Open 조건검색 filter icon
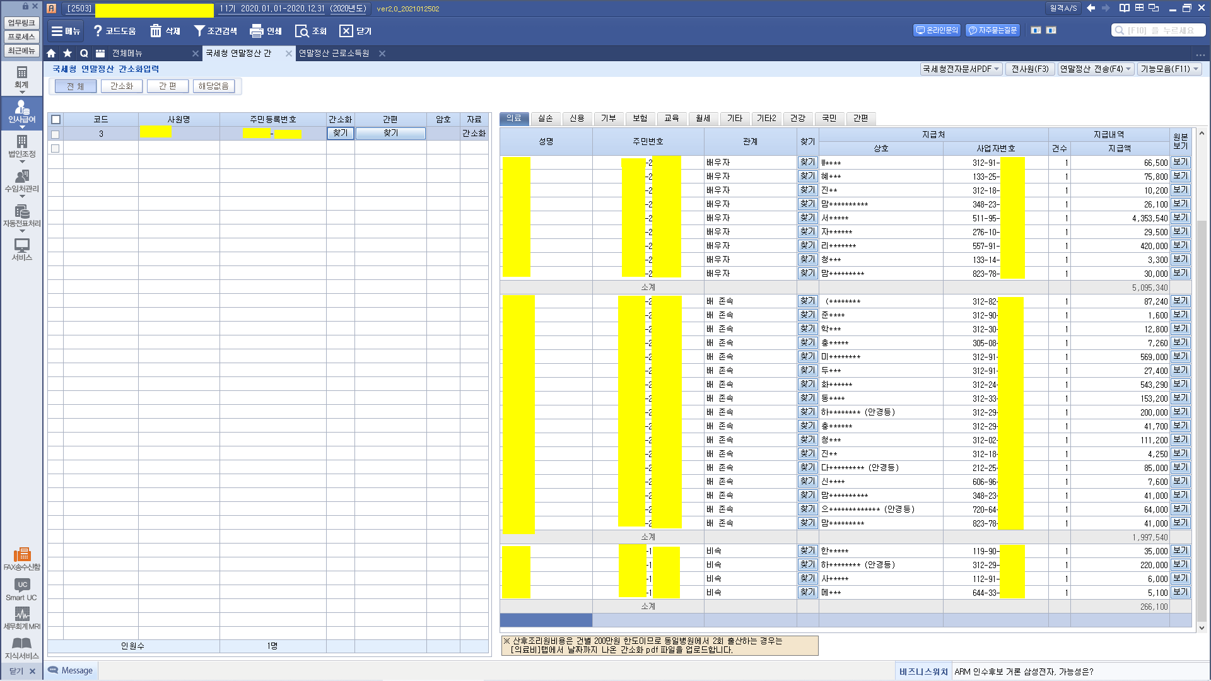 click(x=199, y=31)
